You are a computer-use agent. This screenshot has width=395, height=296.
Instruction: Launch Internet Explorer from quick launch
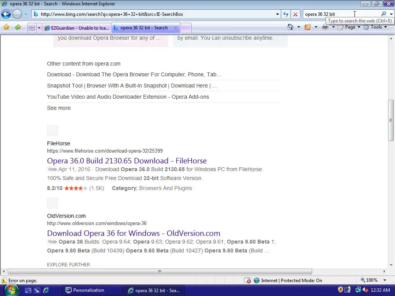click(x=46, y=291)
